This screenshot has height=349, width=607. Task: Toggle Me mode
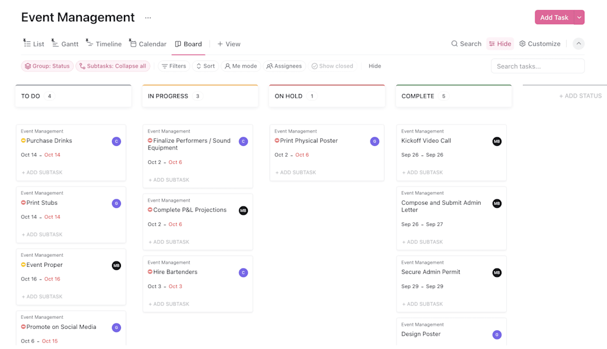tap(241, 66)
